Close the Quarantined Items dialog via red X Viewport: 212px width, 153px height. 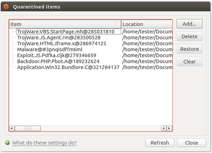[6, 7]
